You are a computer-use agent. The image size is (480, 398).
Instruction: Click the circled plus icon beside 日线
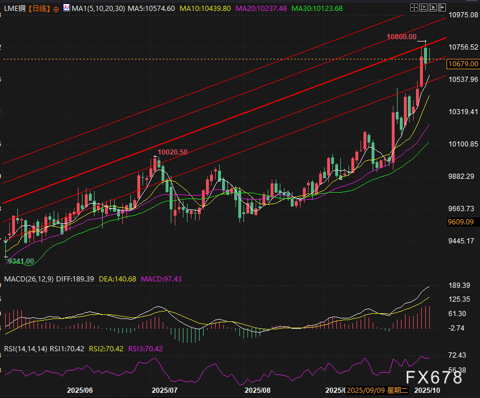[56, 9]
